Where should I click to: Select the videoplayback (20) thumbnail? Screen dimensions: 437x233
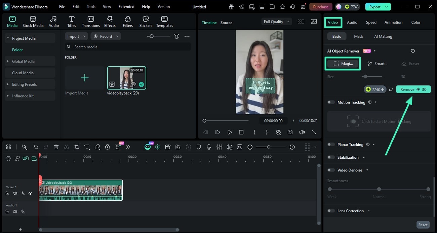[126, 78]
